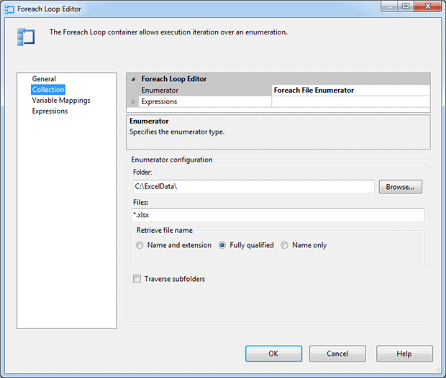446x378 pixels.
Task: Open the General page
Action: [x=44, y=79]
